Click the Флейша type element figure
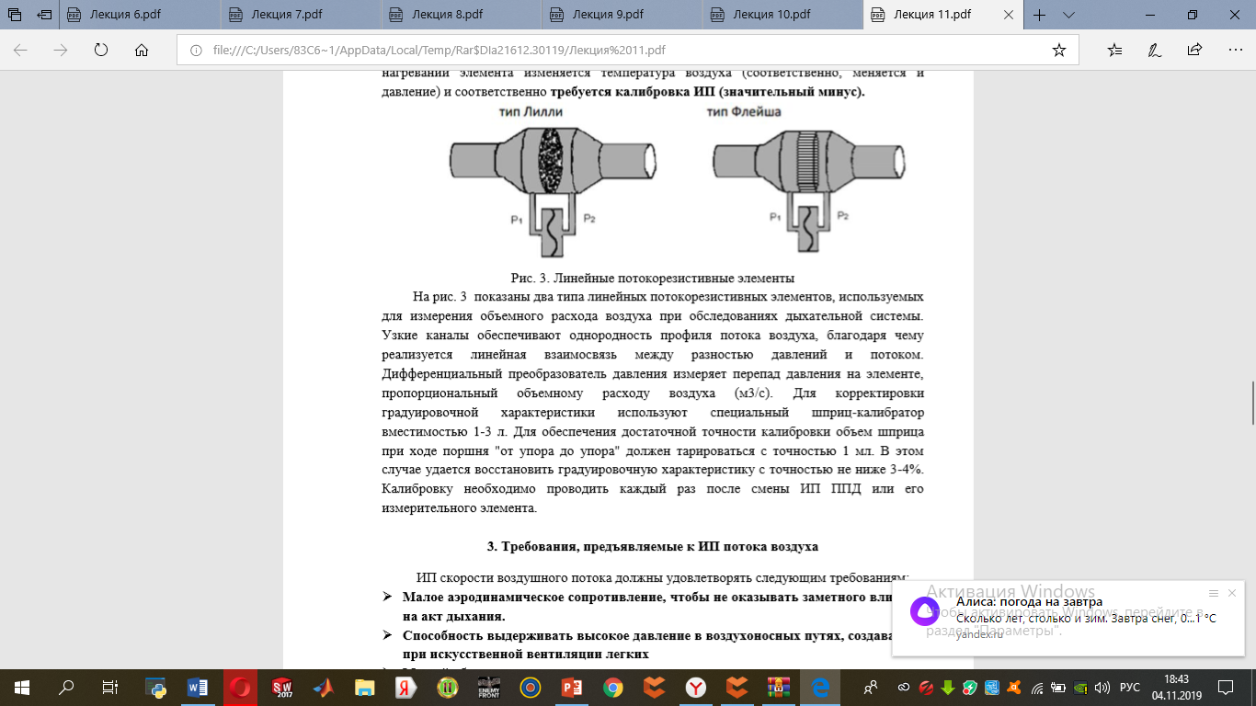The image size is (1256, 706). (x=811, y=189)
